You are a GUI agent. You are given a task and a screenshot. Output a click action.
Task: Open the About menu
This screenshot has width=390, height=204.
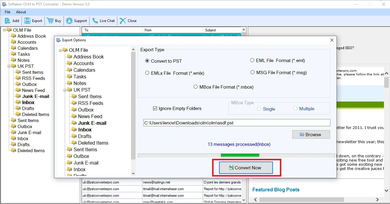(x=21, y=12)
